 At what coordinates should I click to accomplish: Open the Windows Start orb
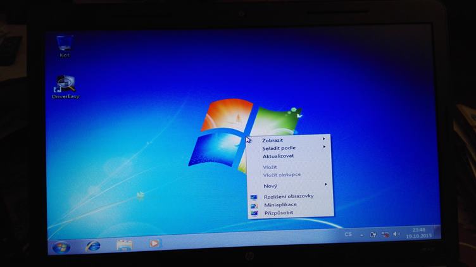(61, 245)
